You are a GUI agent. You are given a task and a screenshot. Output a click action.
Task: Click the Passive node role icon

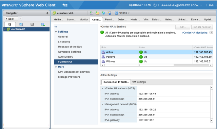coord(103,57)
